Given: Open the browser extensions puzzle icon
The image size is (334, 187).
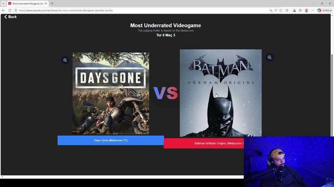Looking at the screenshot, I should click(x=287, y=10).
